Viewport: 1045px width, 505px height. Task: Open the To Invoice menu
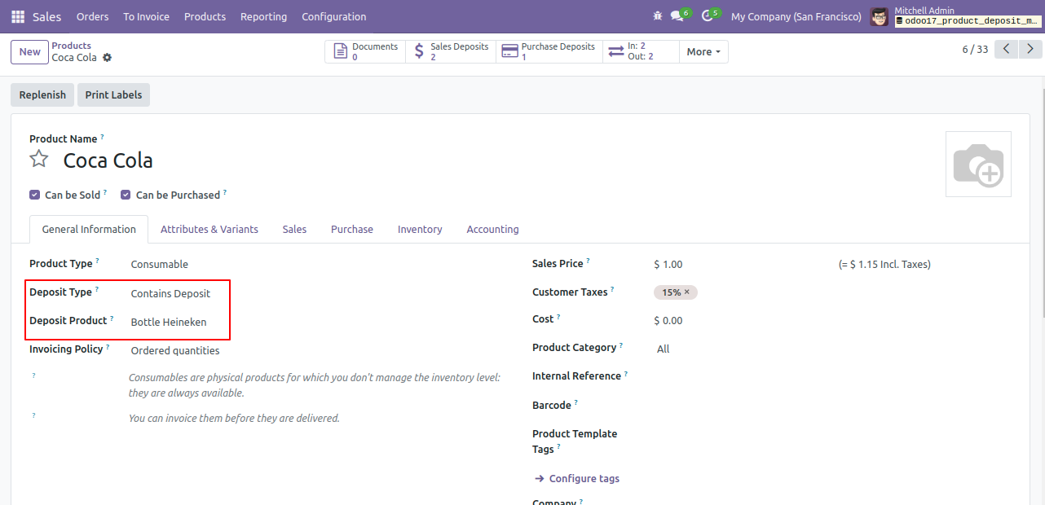pos(147,16)
